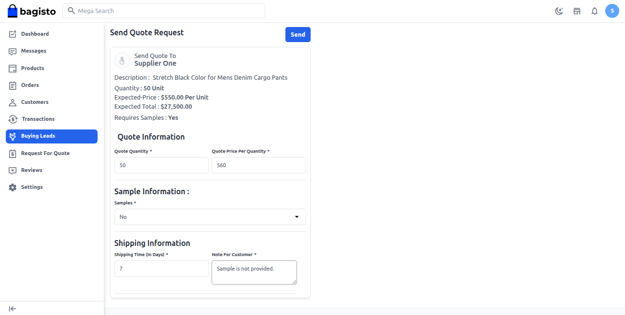Open Request For Quote page
625x315 pixels.
click(45, 153)
